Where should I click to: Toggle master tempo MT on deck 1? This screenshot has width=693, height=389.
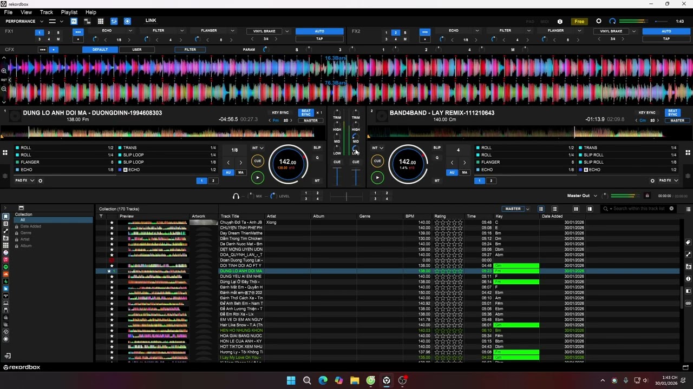317,180
